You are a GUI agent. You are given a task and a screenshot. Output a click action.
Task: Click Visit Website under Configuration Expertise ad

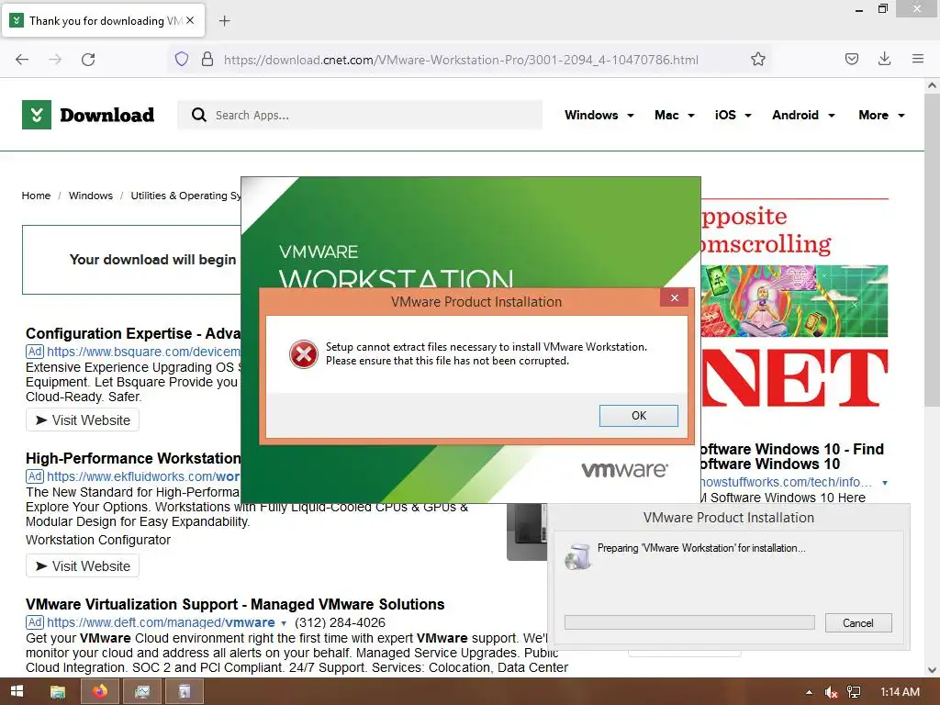pos(83,420)
